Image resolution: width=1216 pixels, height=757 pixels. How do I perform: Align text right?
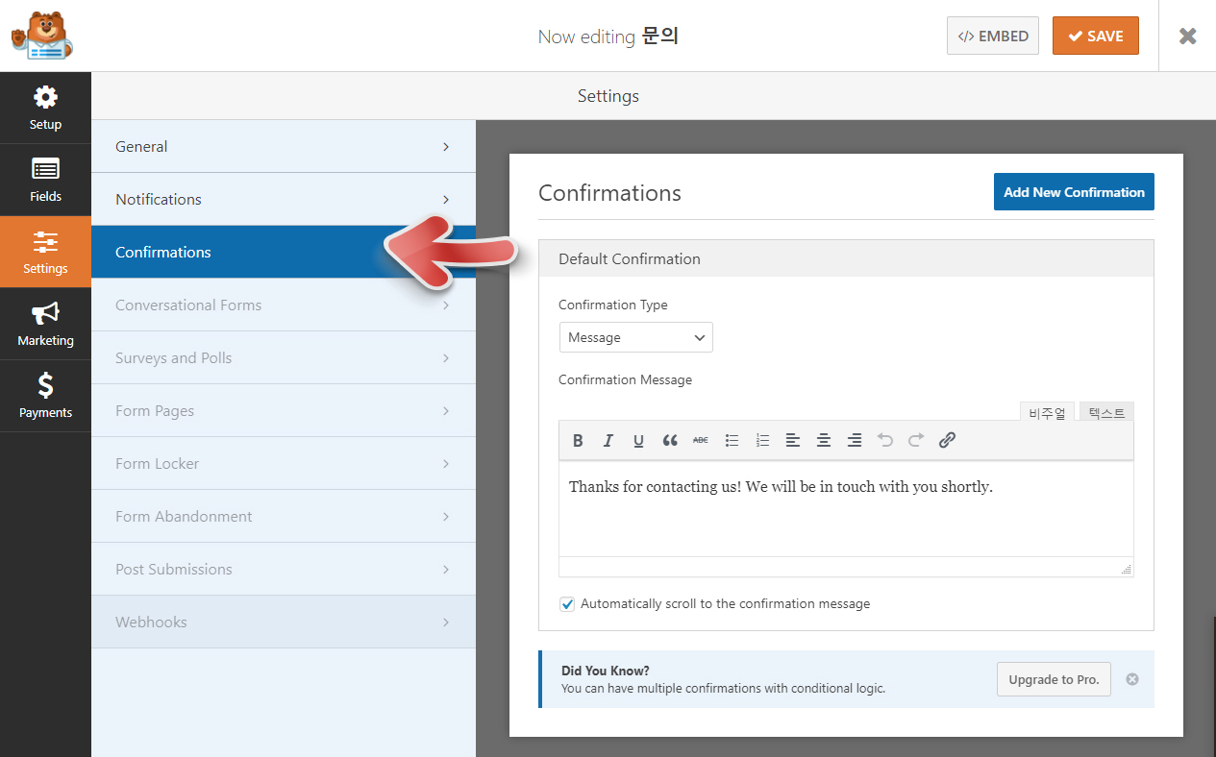click(855, 440)
